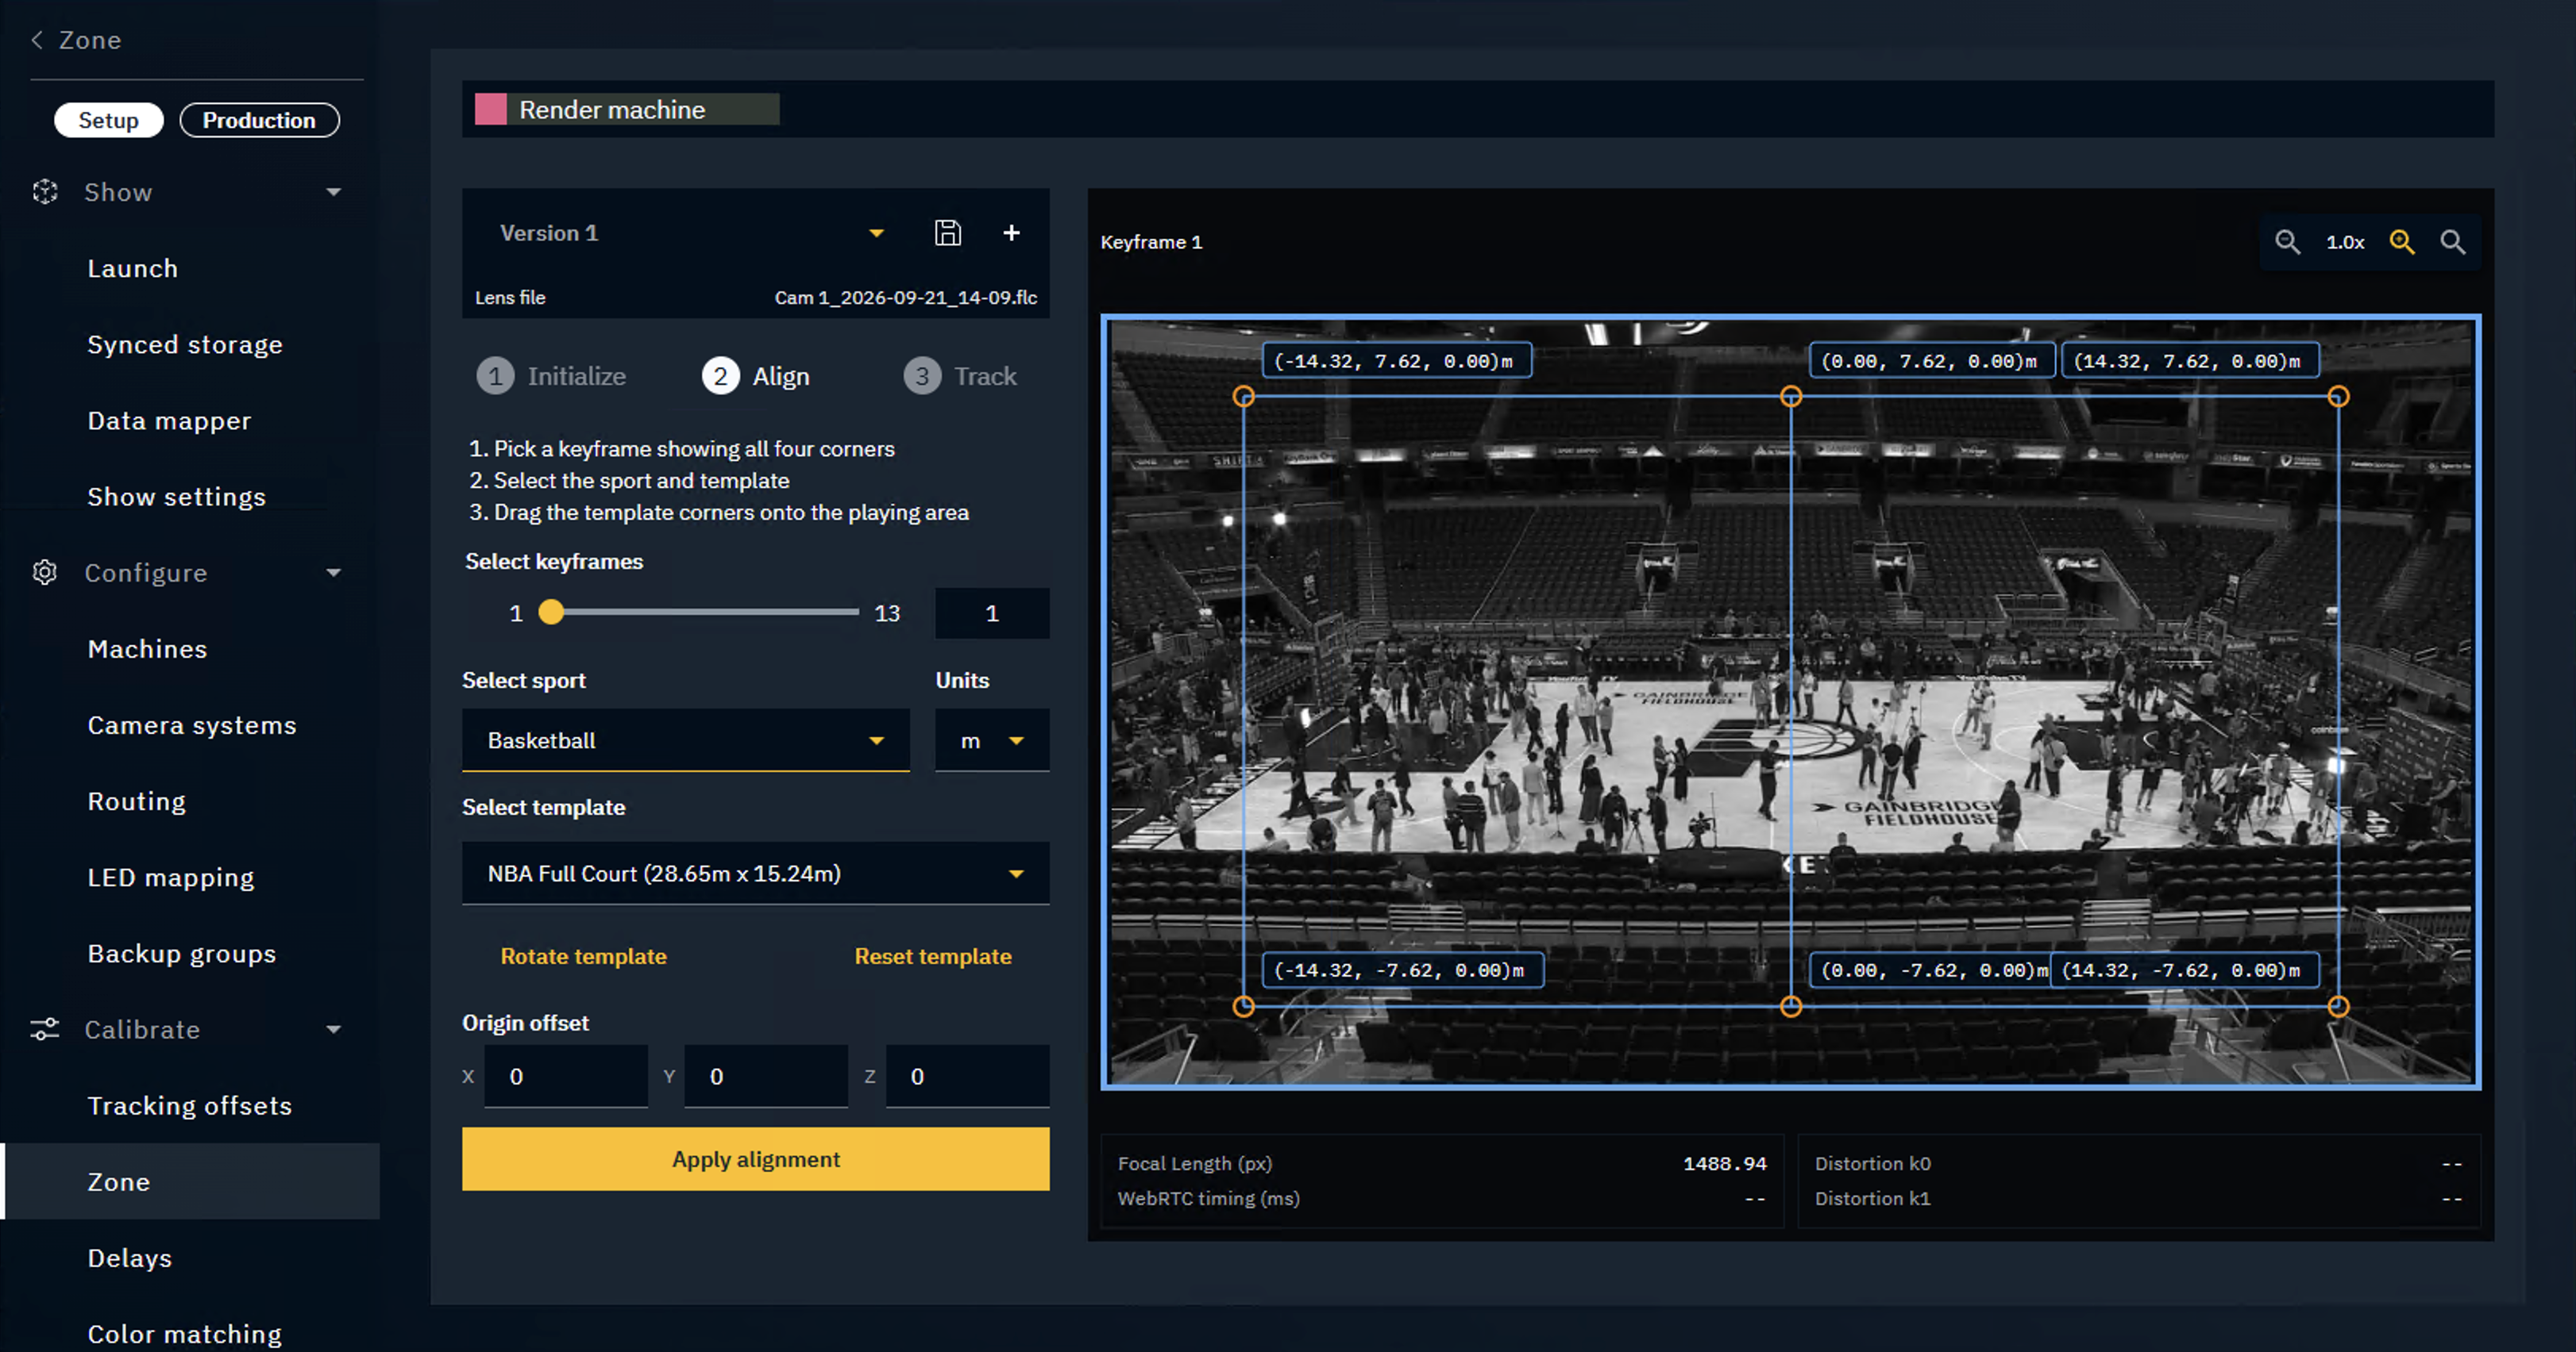
Task: Open the Units m dropdown
Action: click(992, 740)
